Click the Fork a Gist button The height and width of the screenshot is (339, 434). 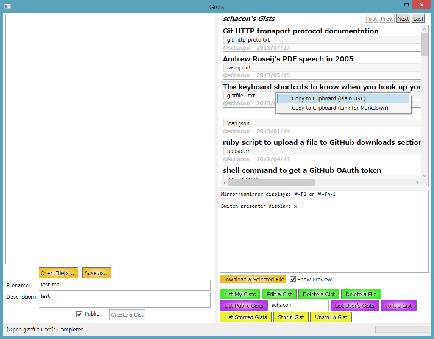pos(398,306)
